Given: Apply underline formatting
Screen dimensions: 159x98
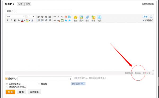Looking at the screenshot, I should click(x=15, y=20).
